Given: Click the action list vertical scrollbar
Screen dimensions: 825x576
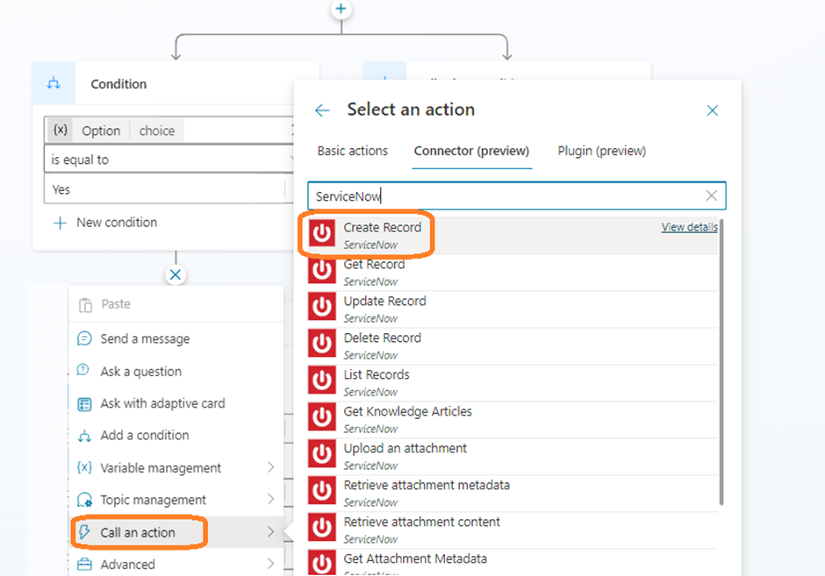Looking at the screenshot, I should pyautogui.click(x=721, y=359).
